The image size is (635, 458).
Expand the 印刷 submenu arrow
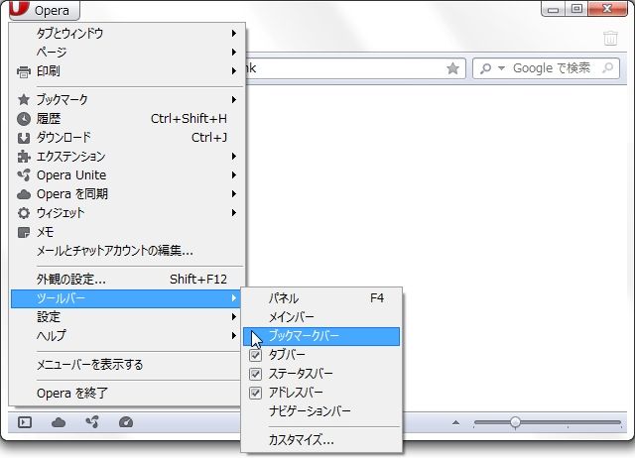pos(234,71)
